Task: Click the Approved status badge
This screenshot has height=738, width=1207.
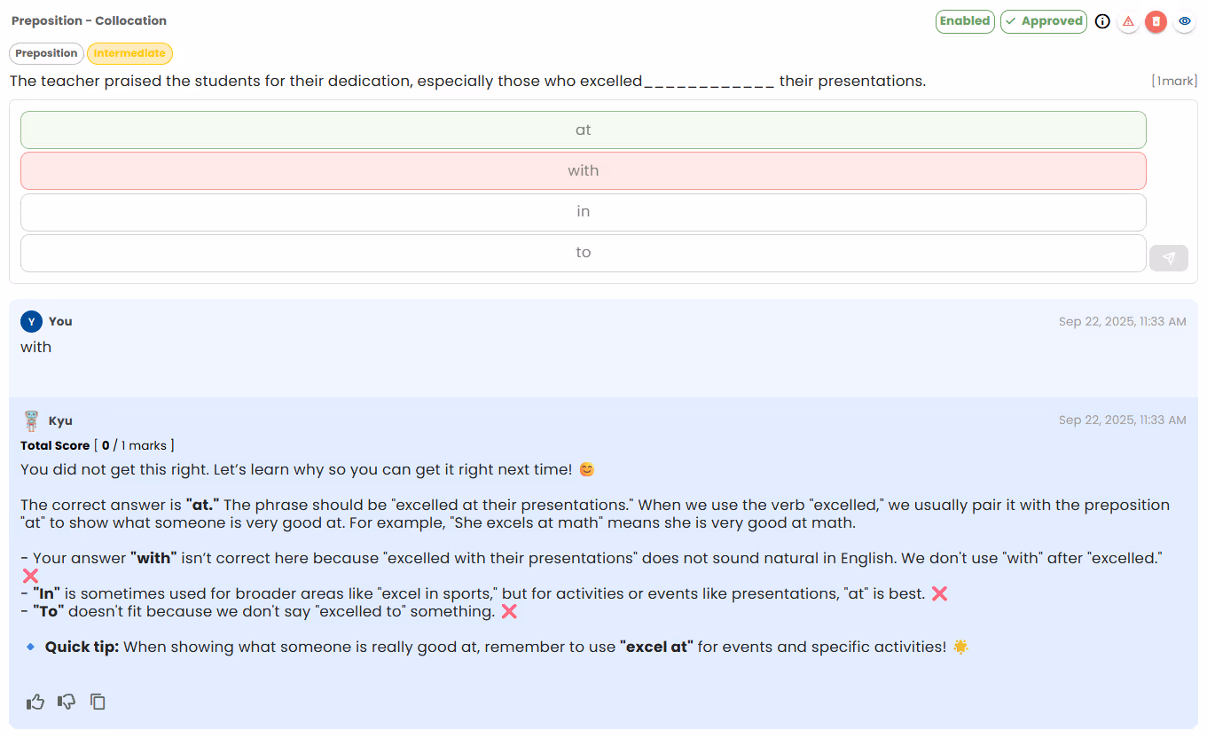Action: (1044, 21)
